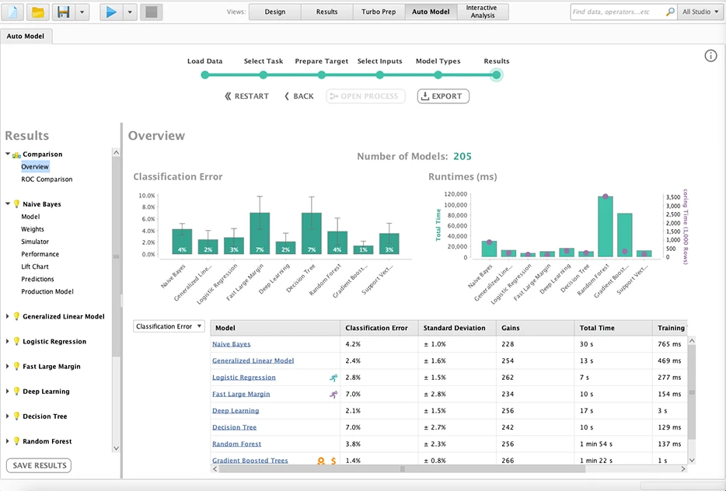The image size is (726, 491).
Task: Create a new process with the blank page icon
Action: [11, 12]
